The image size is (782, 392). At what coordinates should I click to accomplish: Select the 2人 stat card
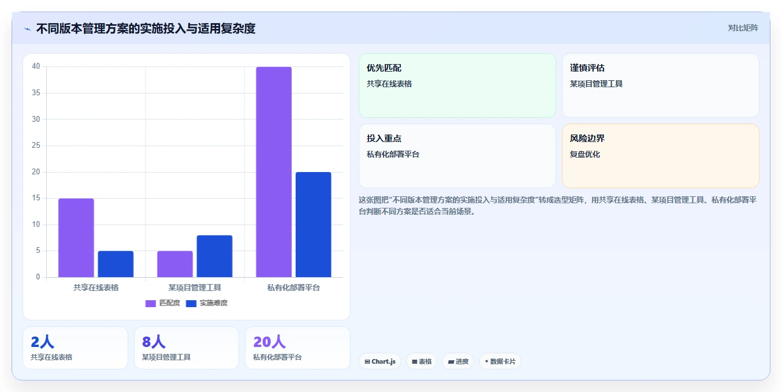click(75, 348)
